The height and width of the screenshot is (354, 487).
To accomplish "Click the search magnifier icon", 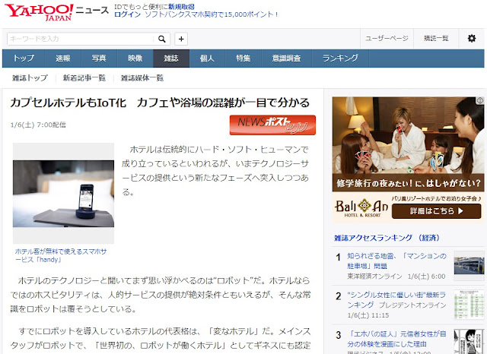I will coord(162,39).
